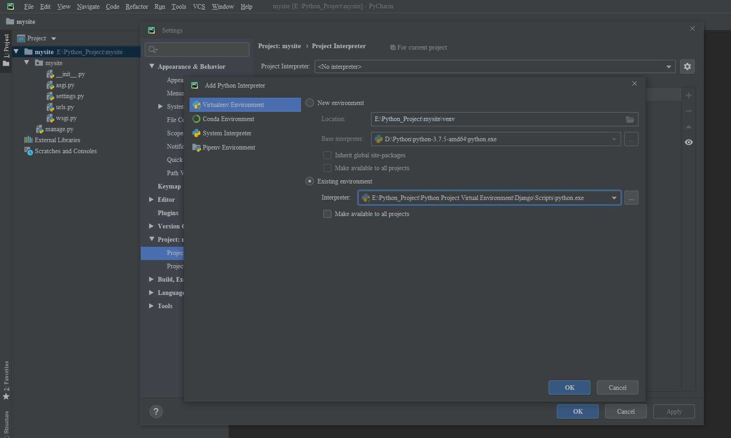Collapse the Appearance & Behavior settings section
The width and height of the screenshot is (731, 438).
151,67
